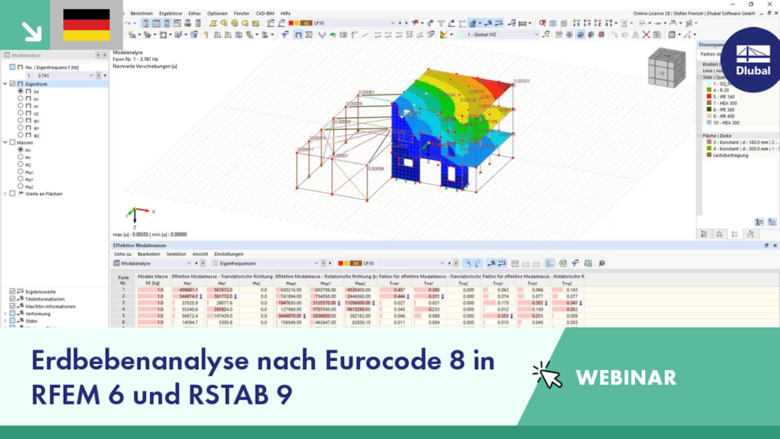Click the deformation curve icon in second toolbar row
780x439 pixels.
coord(321,35)
